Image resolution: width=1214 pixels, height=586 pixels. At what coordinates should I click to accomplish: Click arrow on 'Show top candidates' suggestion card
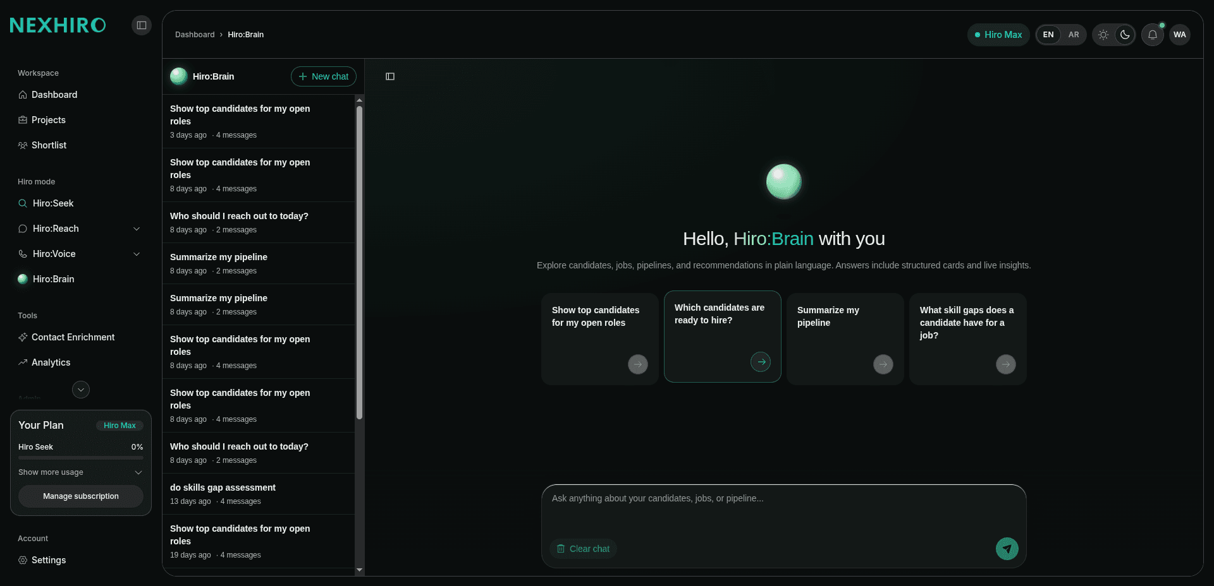[638, 364]
